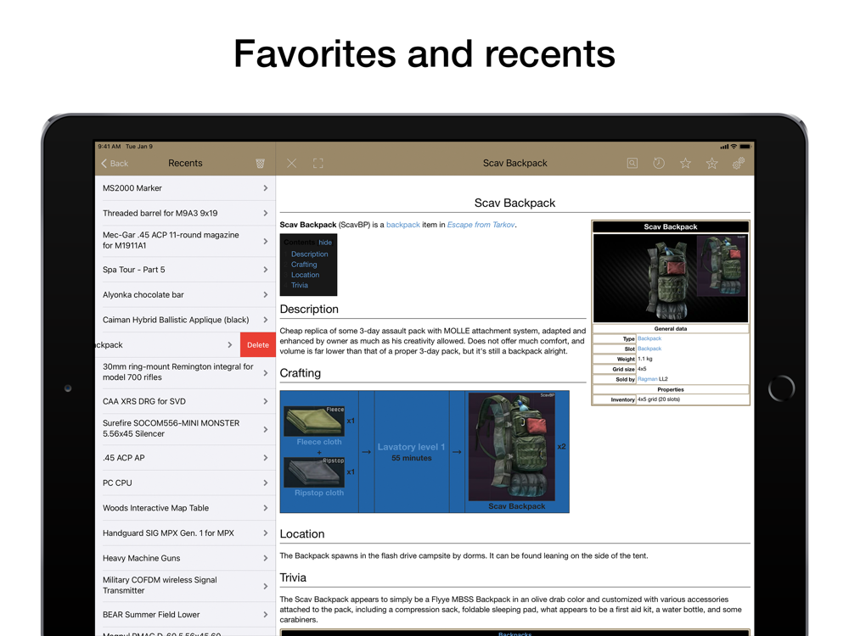Follow the "Lavatory level 1" crafting link

(x=411, y=447)
